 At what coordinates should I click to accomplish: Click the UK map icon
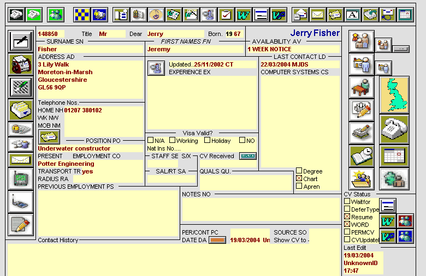[x=394, y=95]
